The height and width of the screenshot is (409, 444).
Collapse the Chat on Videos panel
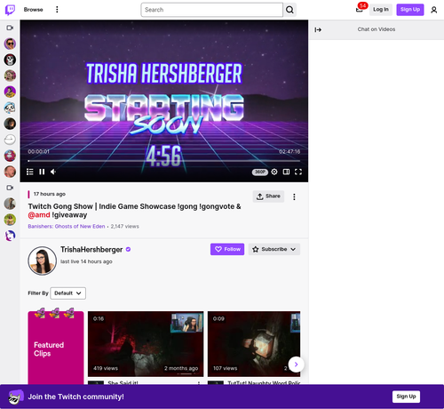(x=318, y=29)
